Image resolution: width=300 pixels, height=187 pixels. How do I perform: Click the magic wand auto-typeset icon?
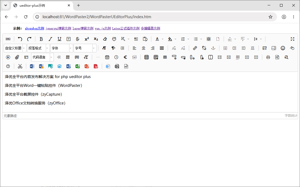point(123,39)
